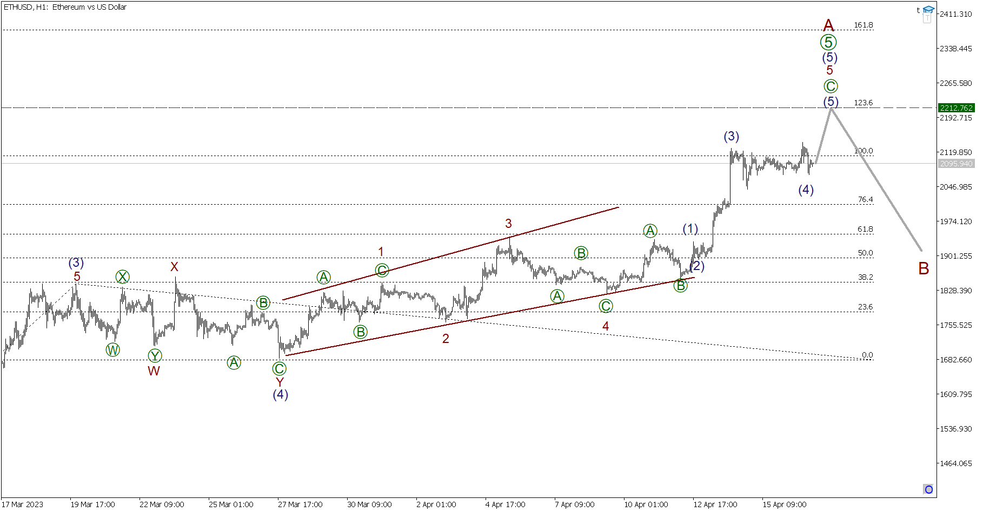This screenshot has height=512, width=983.
Task: Select the red W wave label
Action: pos(154,371)
